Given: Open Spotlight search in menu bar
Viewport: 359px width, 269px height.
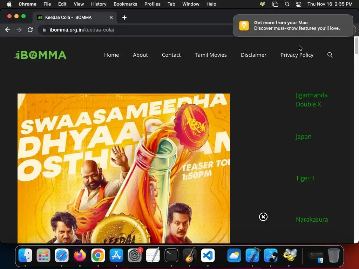Looking at the screenshot, I should click(287, 4).
